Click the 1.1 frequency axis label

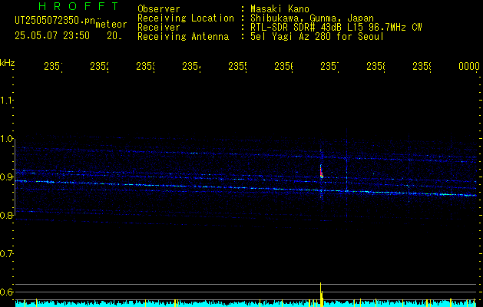(6, 101)
